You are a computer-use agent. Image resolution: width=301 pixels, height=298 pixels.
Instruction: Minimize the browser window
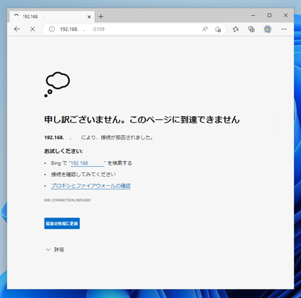pyautogui.click(x=253, y=15)
